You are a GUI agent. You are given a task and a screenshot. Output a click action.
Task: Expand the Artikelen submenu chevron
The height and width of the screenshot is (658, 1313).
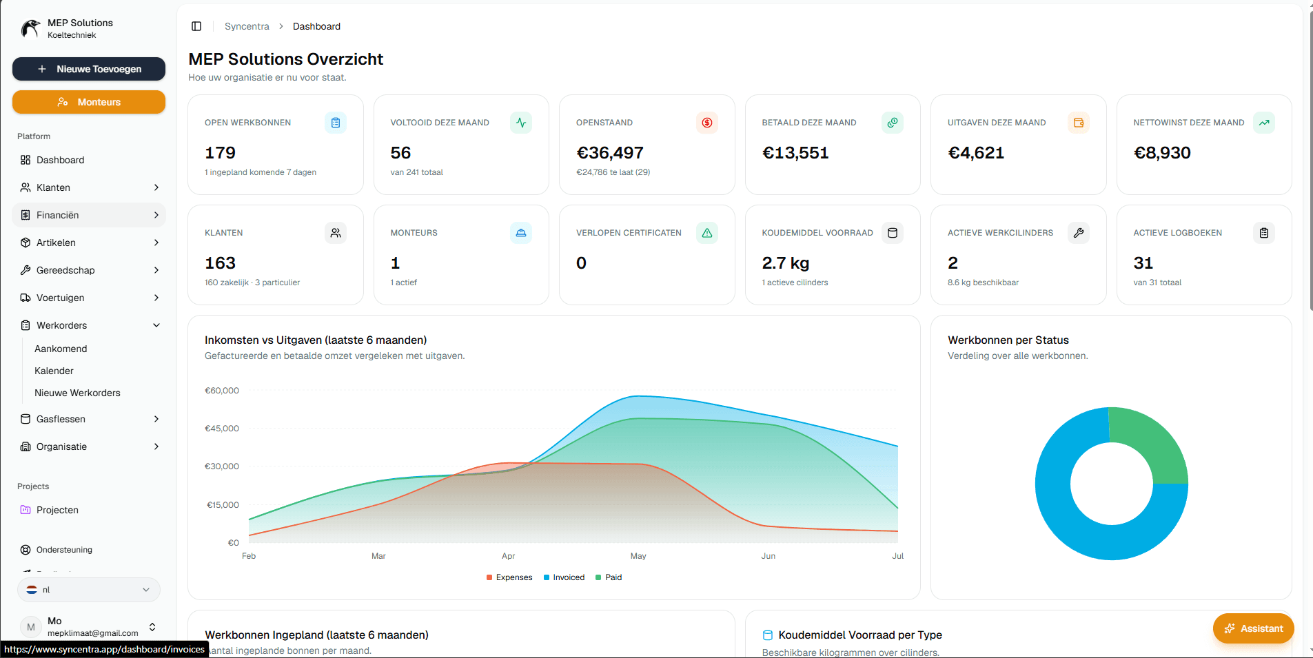156,243
